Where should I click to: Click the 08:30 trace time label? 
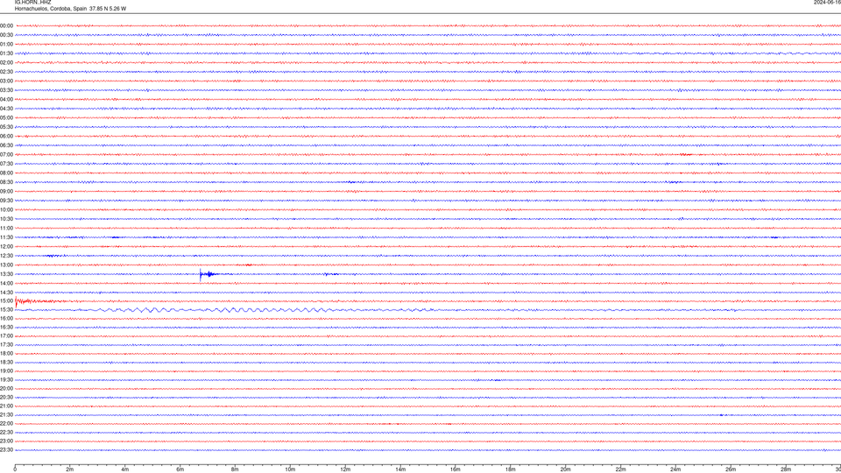[6, 182]
